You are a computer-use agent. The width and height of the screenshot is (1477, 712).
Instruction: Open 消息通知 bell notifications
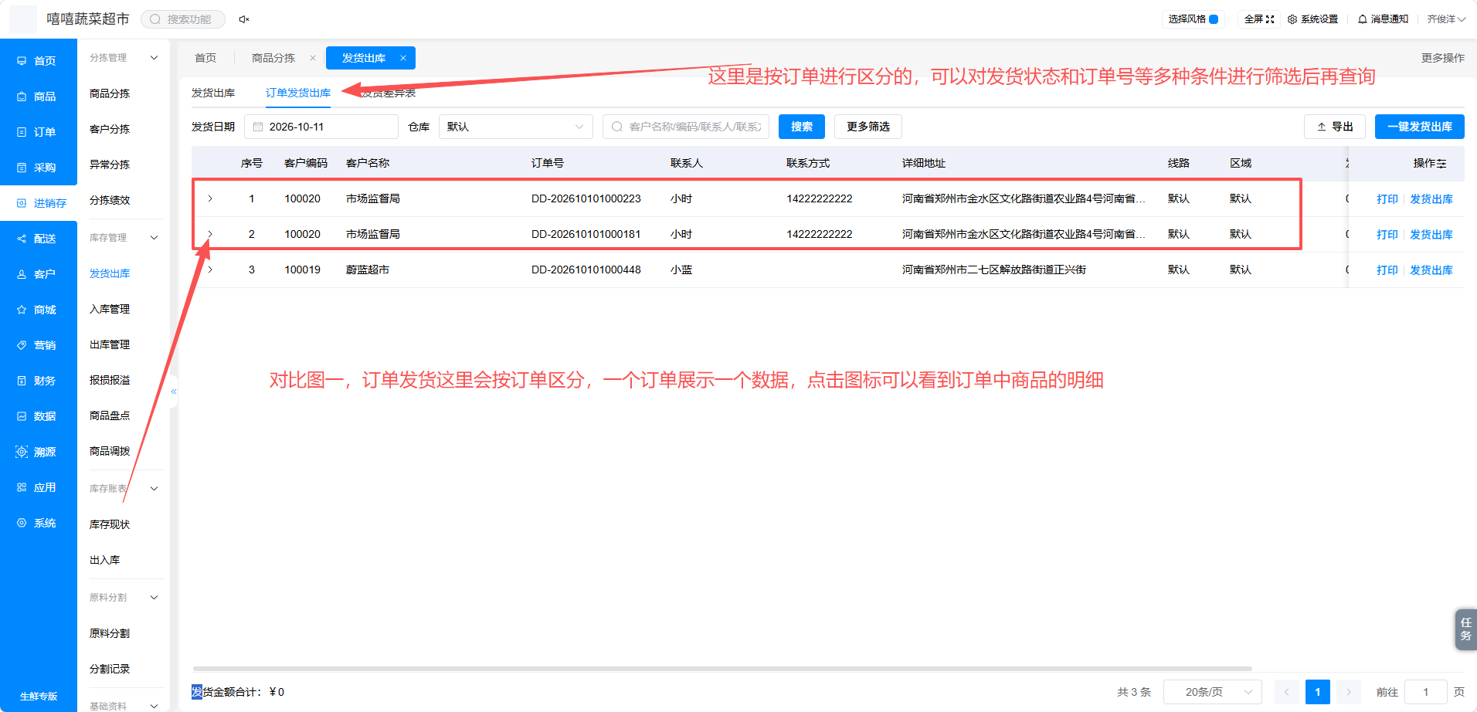coord(1383,19)
